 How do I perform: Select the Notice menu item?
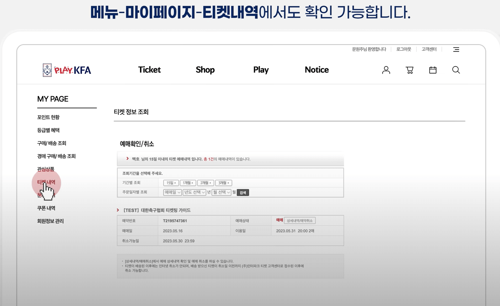point(316,70)
